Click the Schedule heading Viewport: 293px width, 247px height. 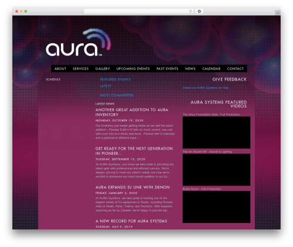pyautogui.click(x=53, y=79)
